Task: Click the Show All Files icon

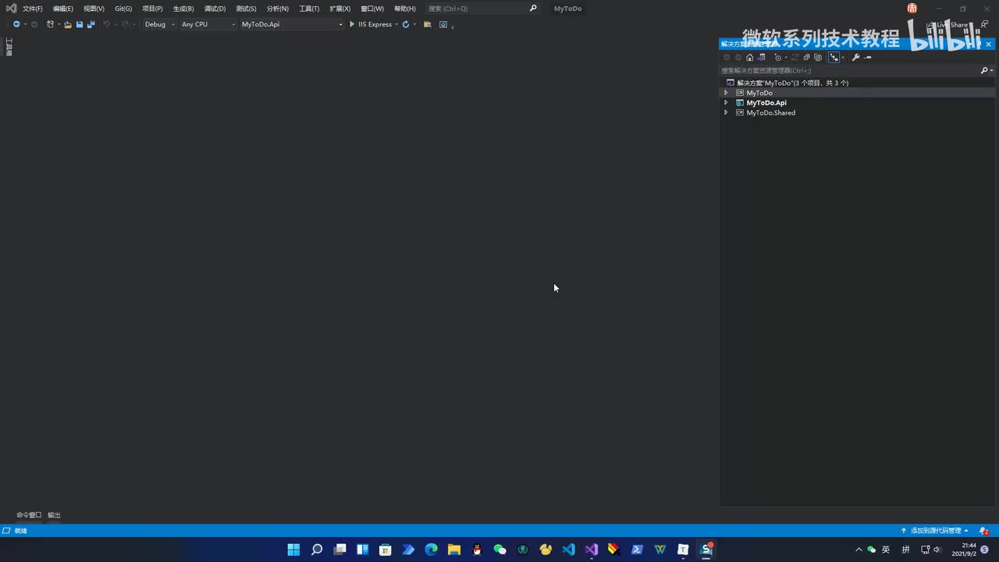Action: click(x=818, y=57)
